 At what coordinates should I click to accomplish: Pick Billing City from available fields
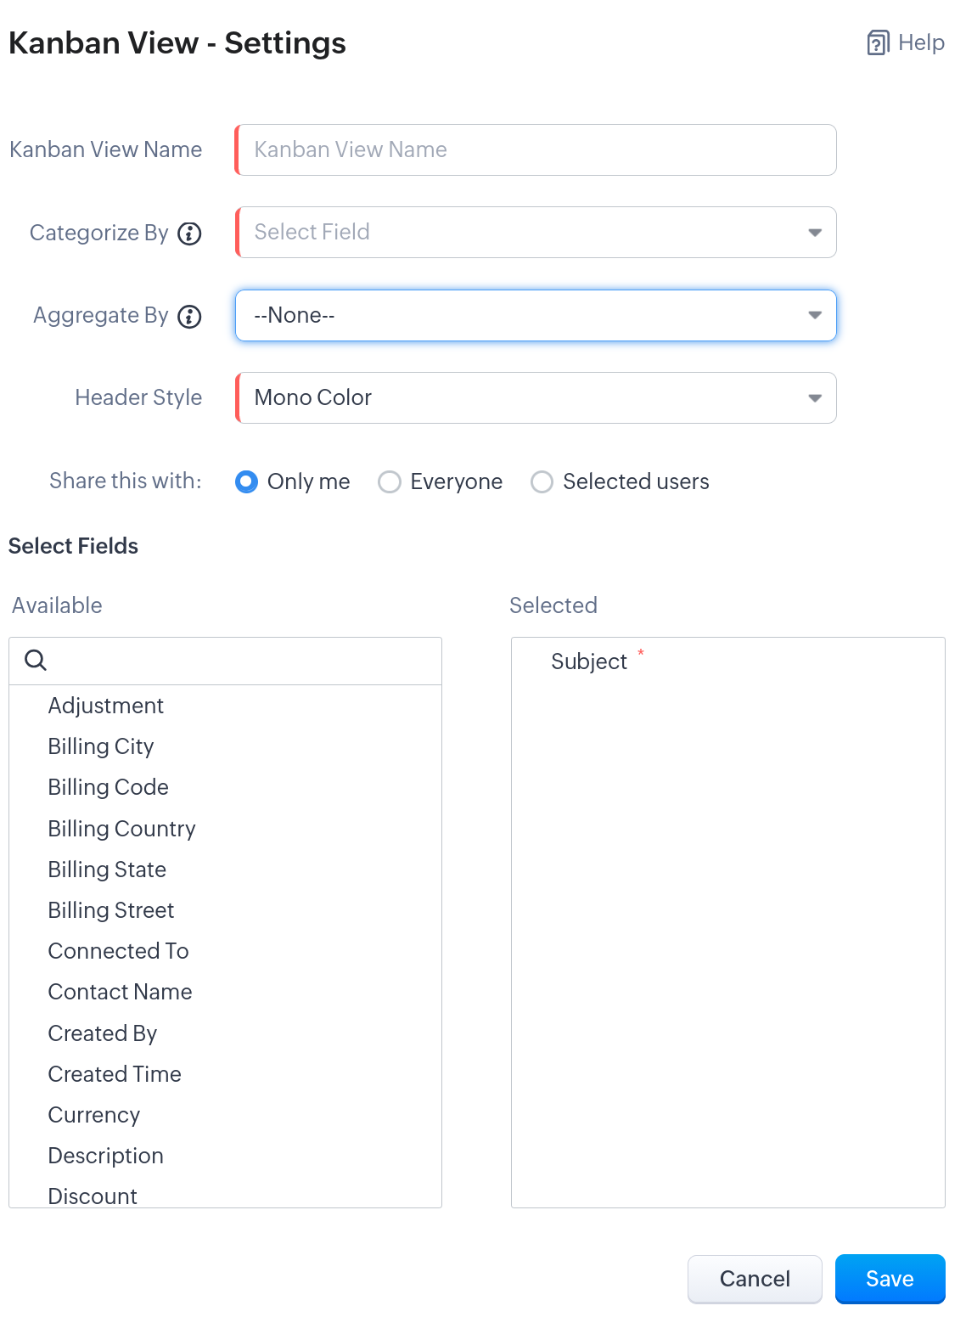coord(101,746)
